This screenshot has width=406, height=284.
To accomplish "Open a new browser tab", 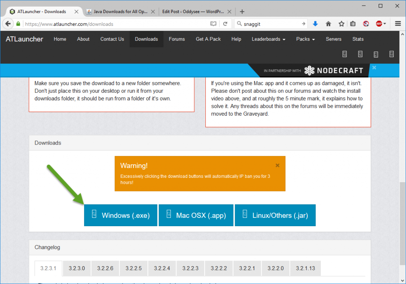I will tap(242, 11).
